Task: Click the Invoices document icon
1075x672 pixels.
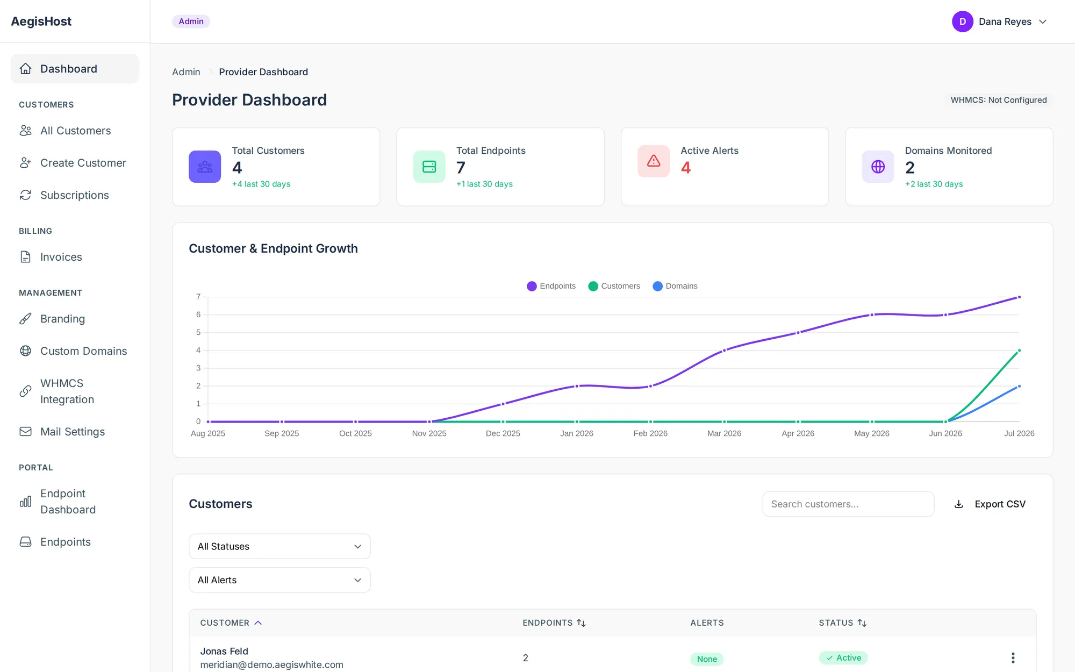Action: click(x=25, y=257)
